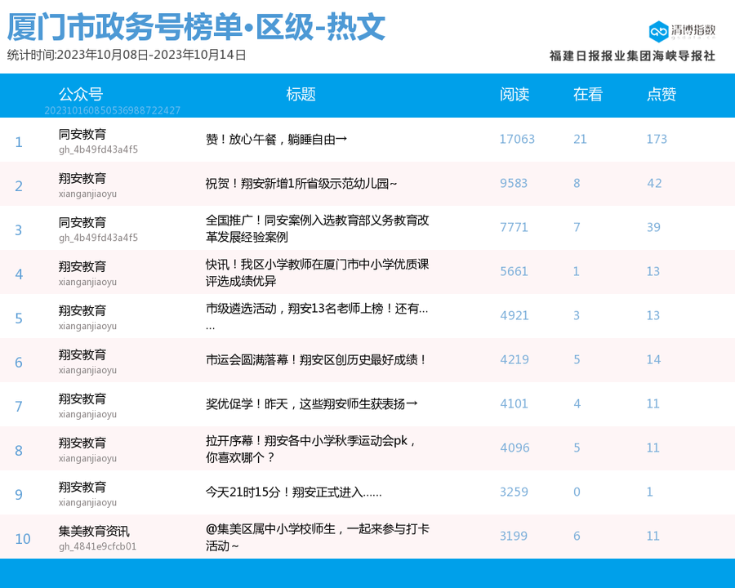
Task: Click read count 7771
Action: click(x=514, y=227)
